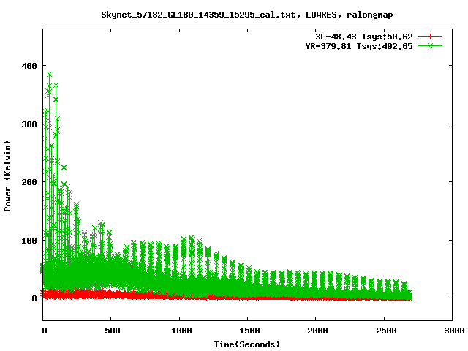Screen dimensions: 468x351
Task: Click the red legend line marker
Action: pyautogui.click(x=430, y=37)
